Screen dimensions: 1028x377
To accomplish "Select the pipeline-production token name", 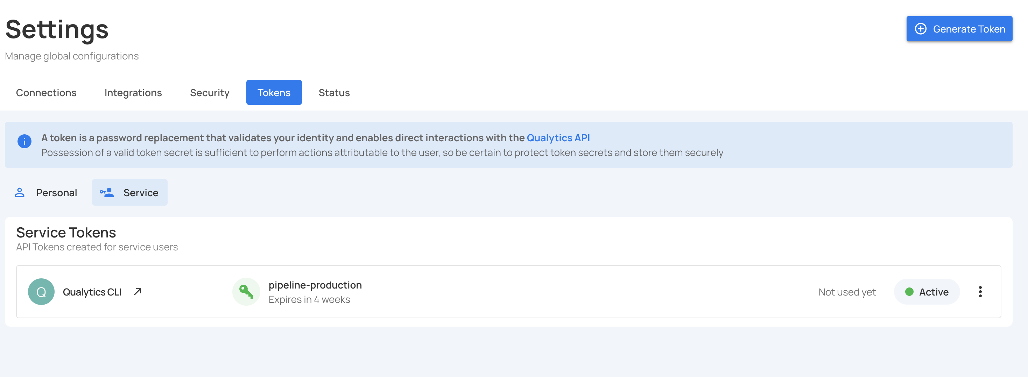I will pyautogui.click(x=315, y=285).
